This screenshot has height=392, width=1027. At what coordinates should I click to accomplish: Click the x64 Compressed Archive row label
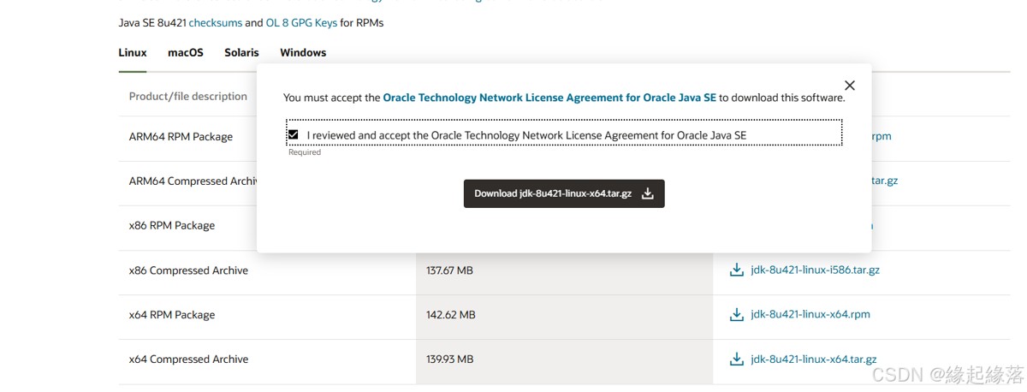pos(188,359)
